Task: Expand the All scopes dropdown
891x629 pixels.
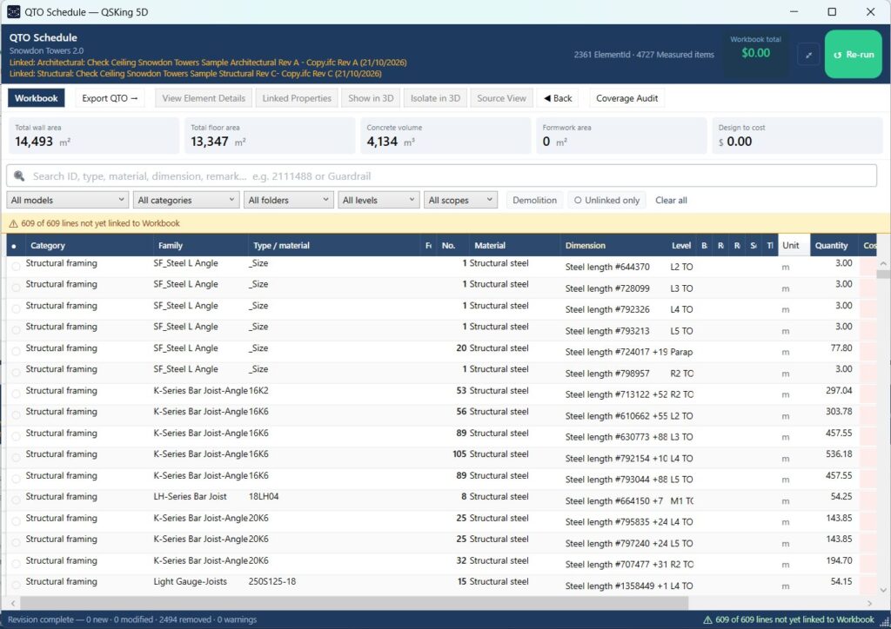Action: [460, 200]
